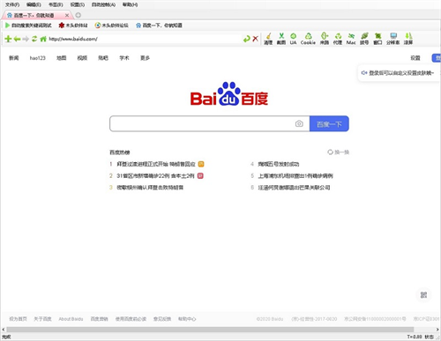The height and width of the screenshot is (341, 441).
Task: Open the 地图 link
Action: 62,58
